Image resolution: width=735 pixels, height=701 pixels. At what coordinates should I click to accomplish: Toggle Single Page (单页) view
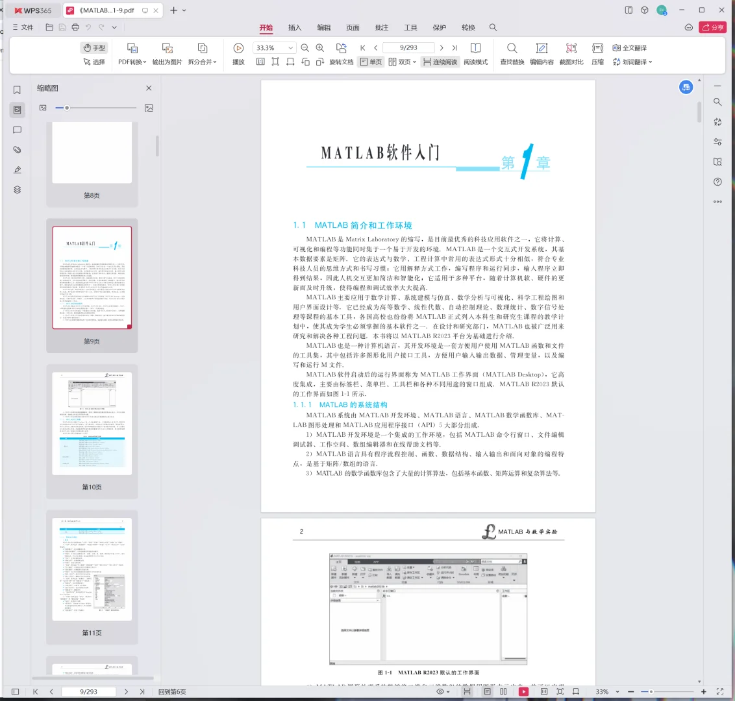tap(371, 62)
